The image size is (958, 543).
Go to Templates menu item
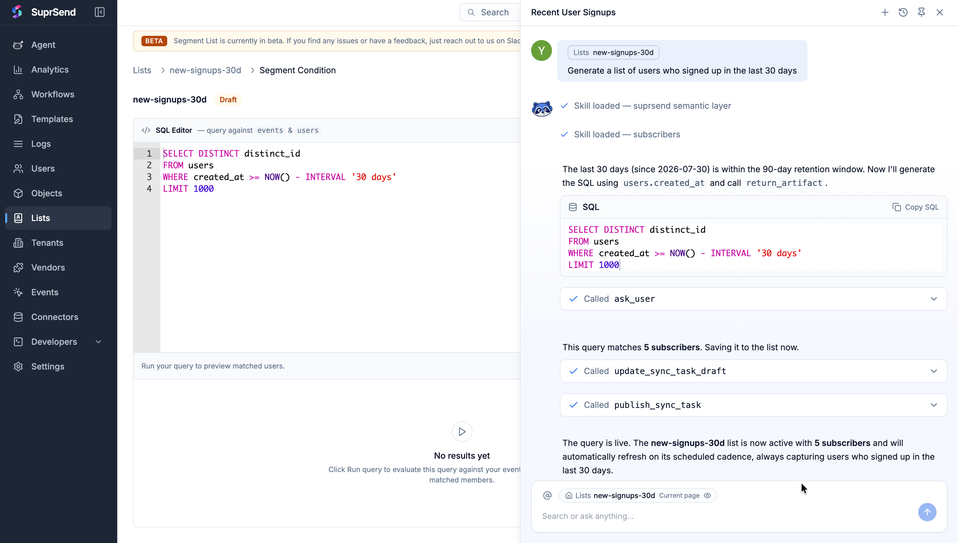(x=59, y=119)
